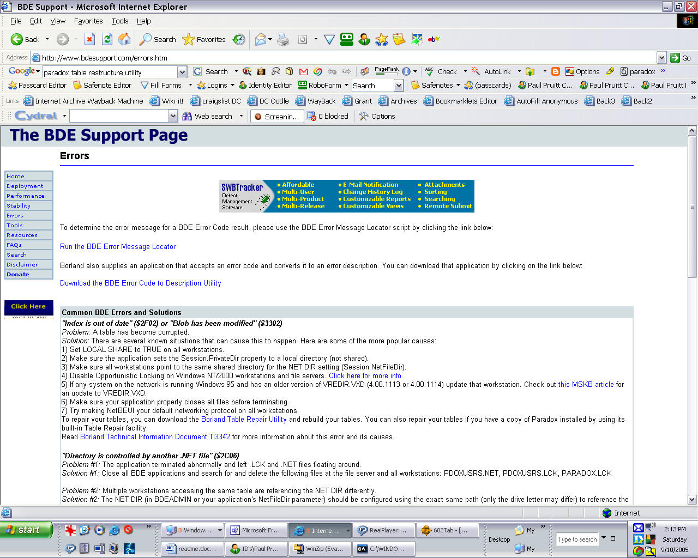Open Cydral toolbar Options wrench
698x558 pixels.
377,116
